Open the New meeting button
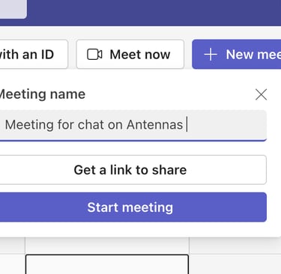This screenshot has height=274, width=281. click(236, 54)
